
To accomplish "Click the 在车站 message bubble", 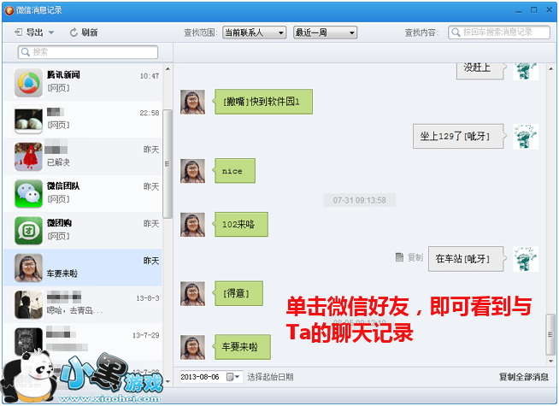I will click(x=468, y=259).
